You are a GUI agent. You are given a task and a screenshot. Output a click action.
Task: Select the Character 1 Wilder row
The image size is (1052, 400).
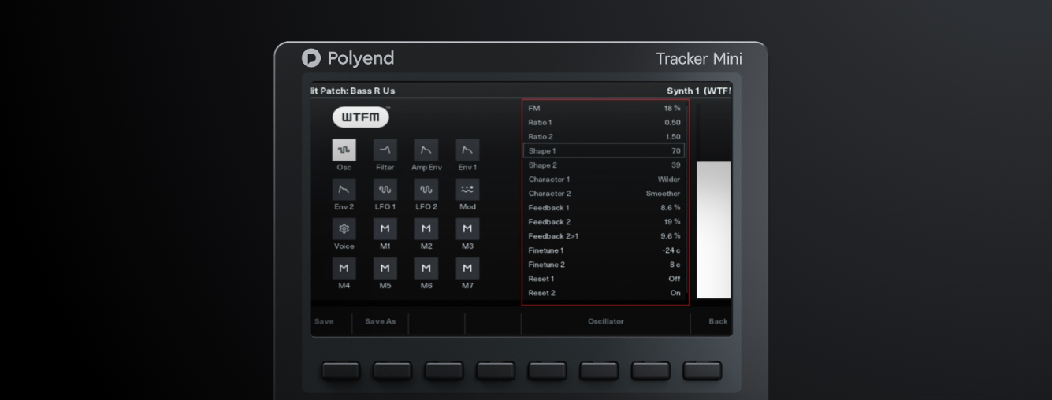[x=604, y=180]
